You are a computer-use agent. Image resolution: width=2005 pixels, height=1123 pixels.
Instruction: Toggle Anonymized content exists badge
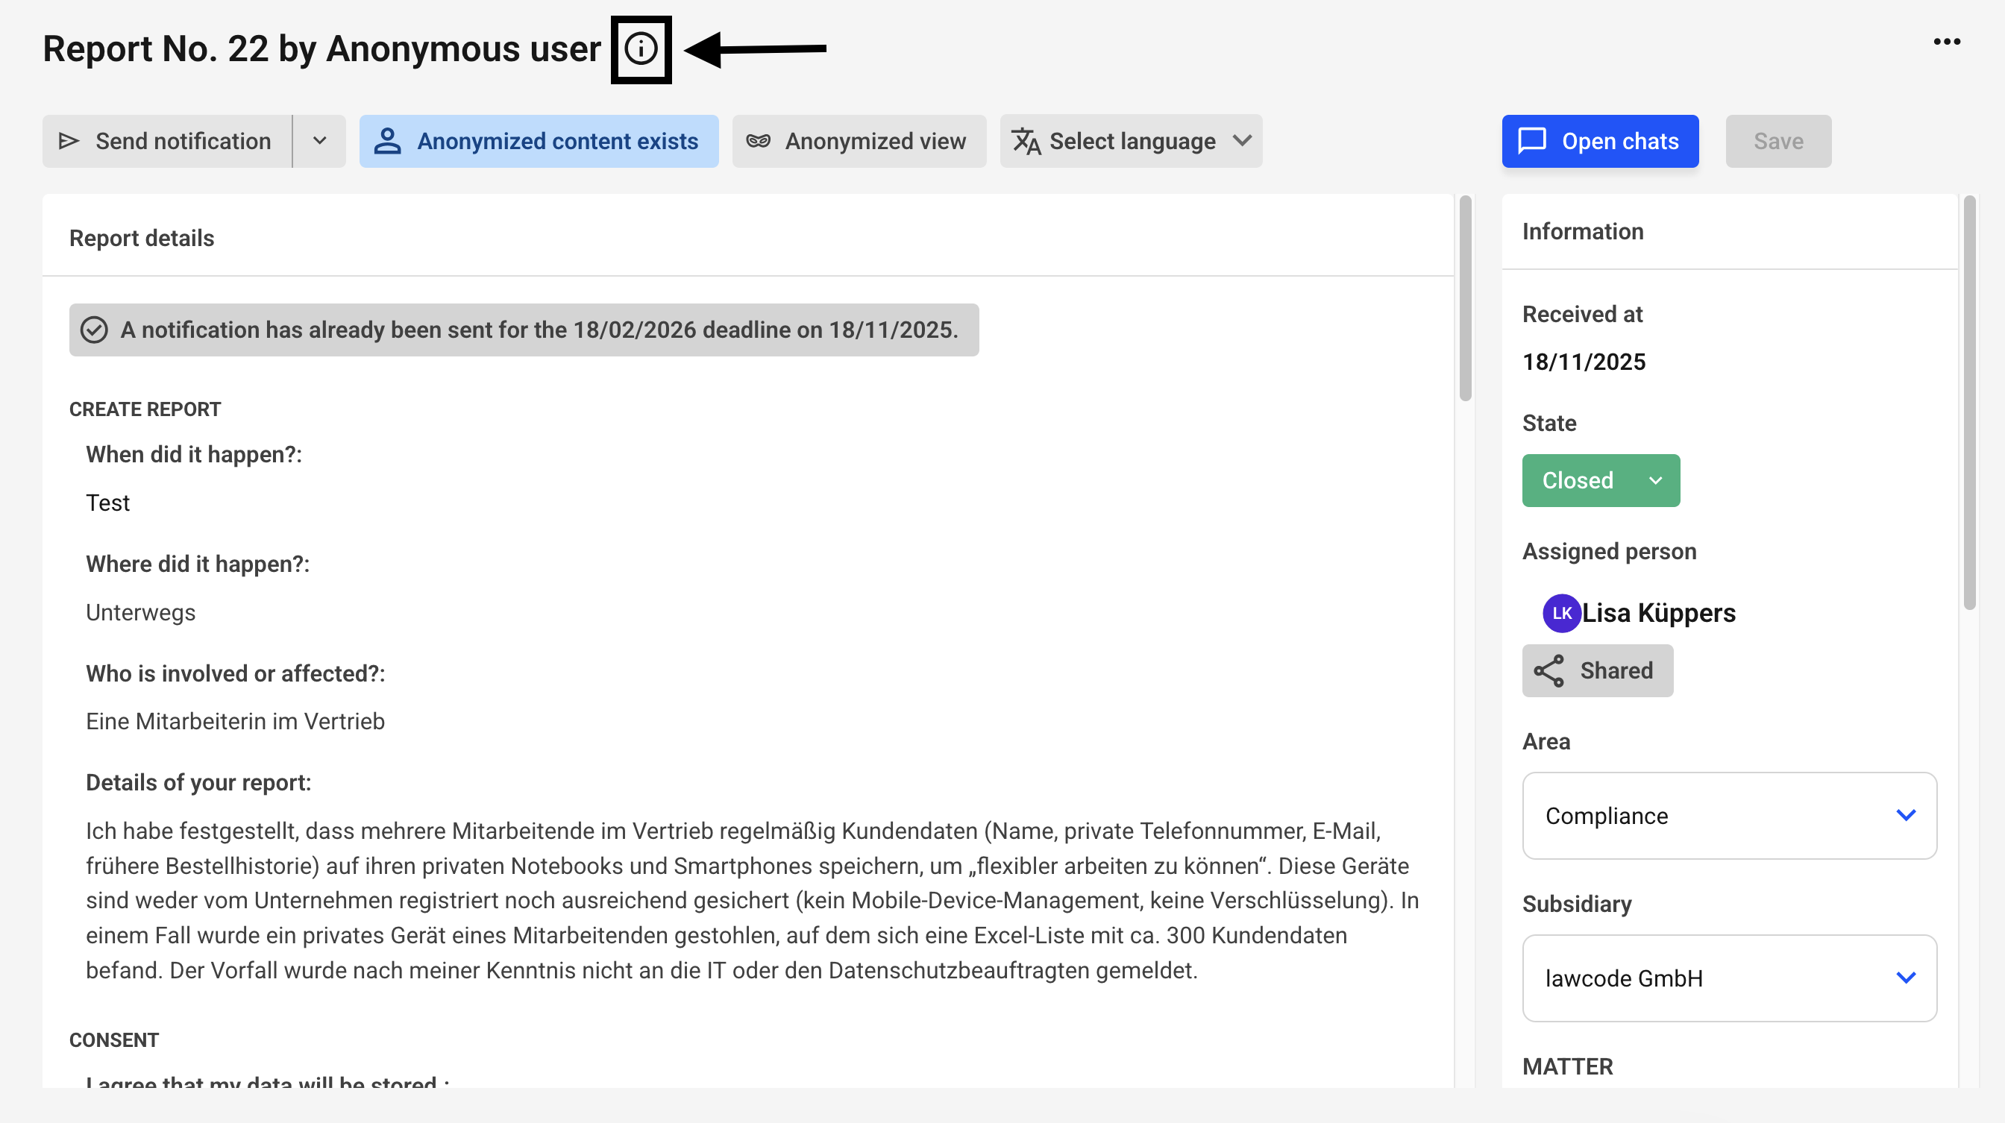tap(539, 141)
